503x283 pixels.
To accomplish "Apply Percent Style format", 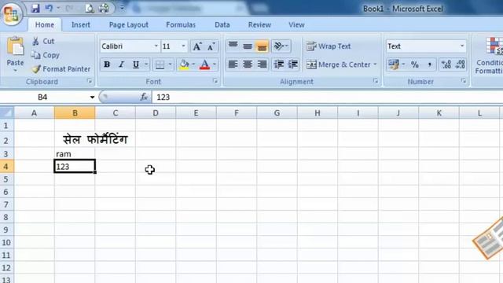I will 415,64.
